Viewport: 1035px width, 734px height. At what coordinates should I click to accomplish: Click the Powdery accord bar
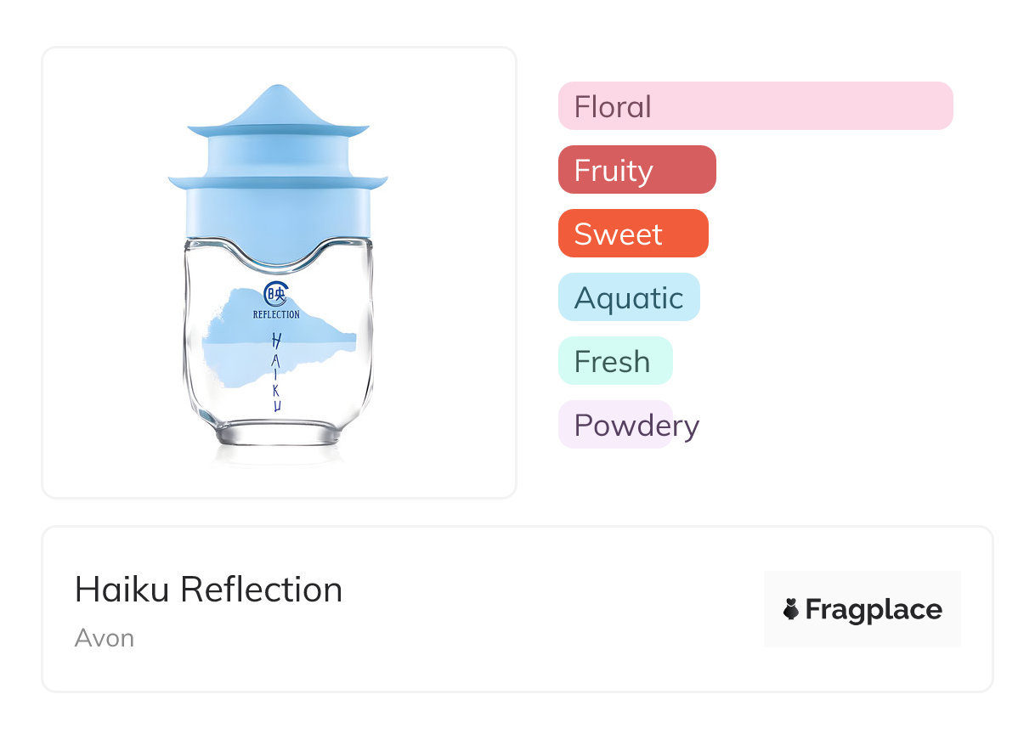[615, 425]
